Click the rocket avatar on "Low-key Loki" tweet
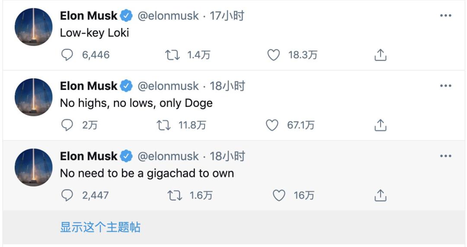This screenshot has width=467, height=247. [34, 27]
